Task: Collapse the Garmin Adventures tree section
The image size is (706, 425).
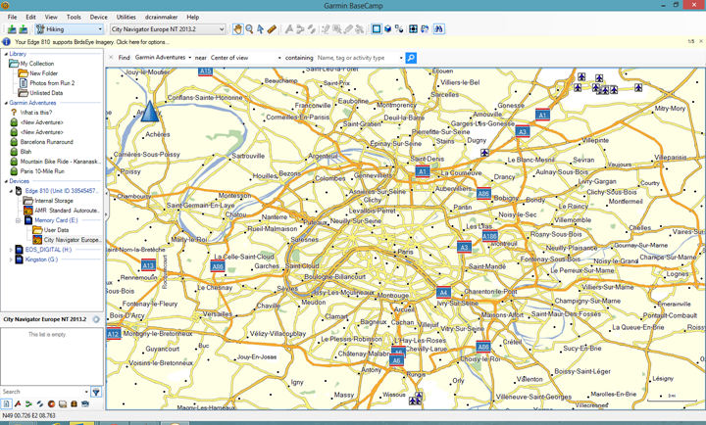Action: point(6,103)
